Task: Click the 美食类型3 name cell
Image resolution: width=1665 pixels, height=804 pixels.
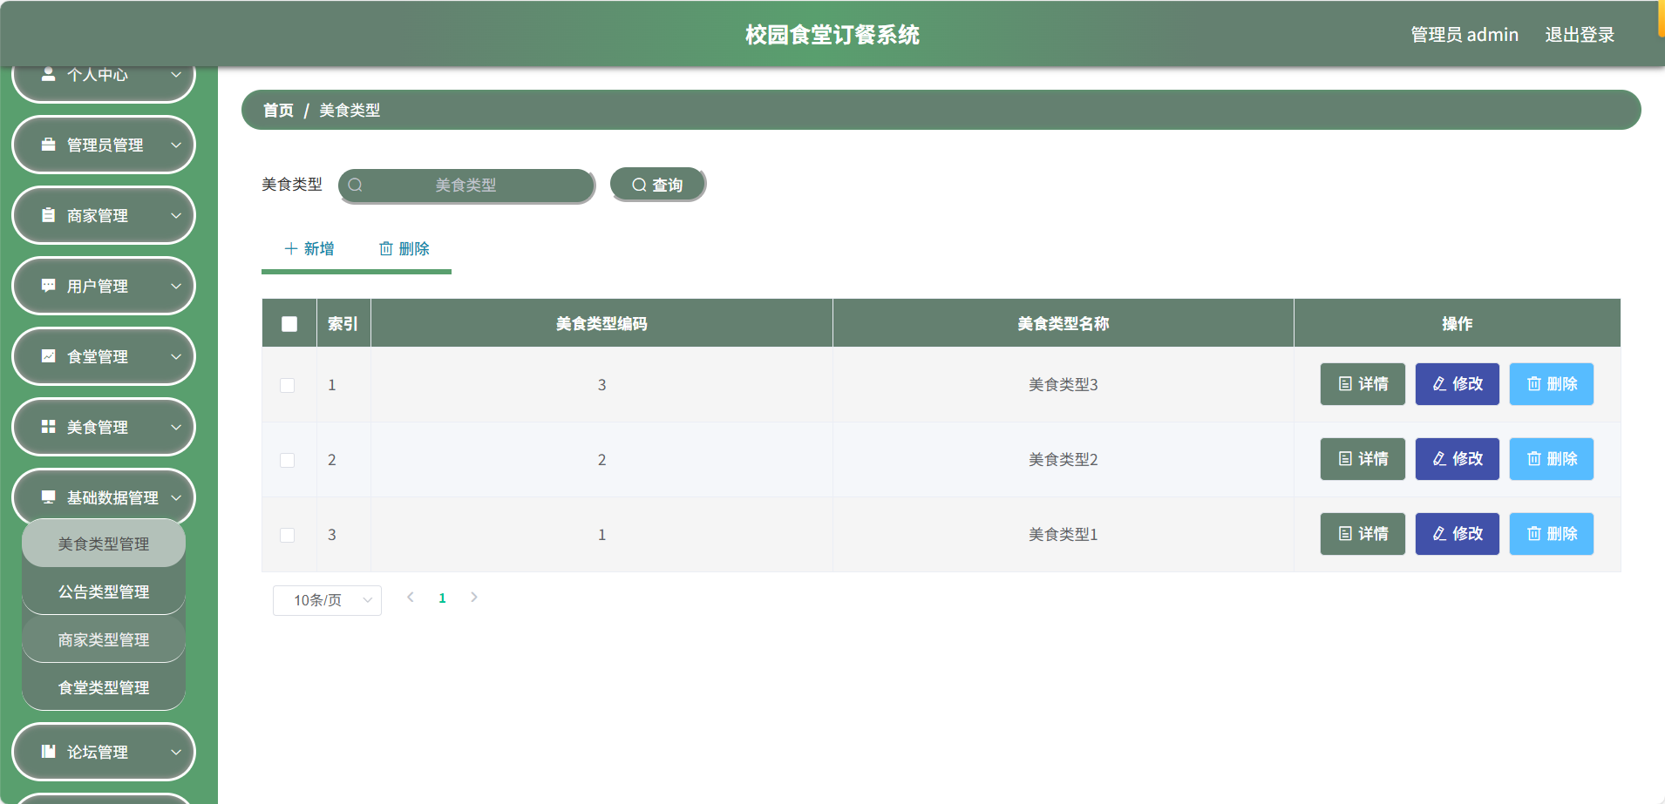Action: 1064,385
